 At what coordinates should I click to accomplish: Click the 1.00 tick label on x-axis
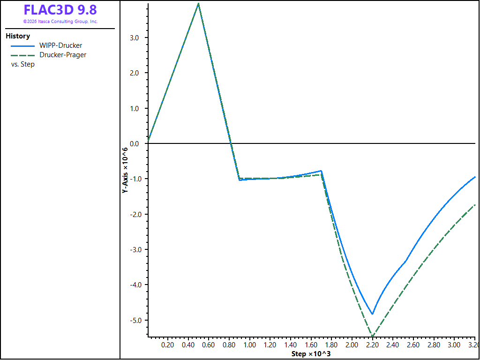click(x=249, y=345)
